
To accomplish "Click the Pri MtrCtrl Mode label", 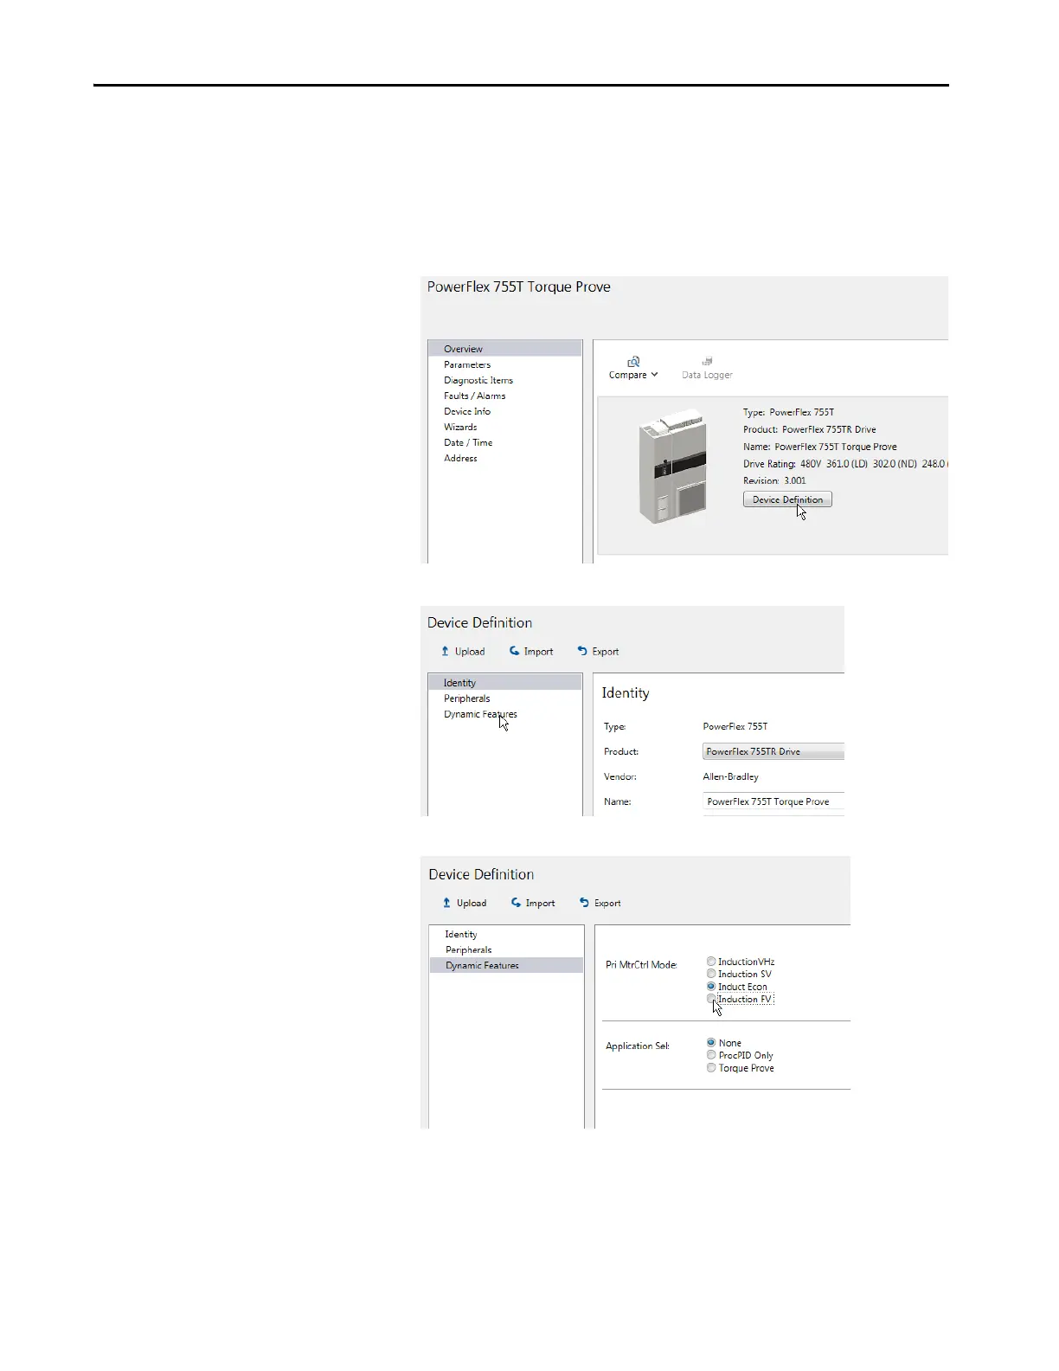I will [x=641, y=964].
